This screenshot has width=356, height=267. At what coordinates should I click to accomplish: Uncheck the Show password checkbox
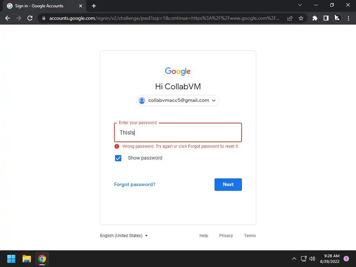[x=118, y=158]
